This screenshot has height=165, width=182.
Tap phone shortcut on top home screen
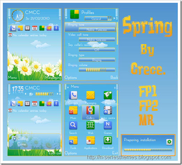(x=13, y=28)
